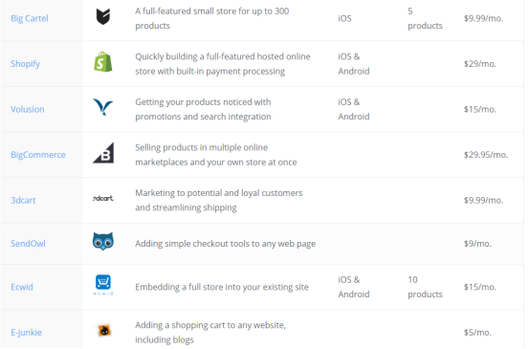529x349 pixels.
Task: Go to the SendOwl link
Action: [x=28, y=244]
